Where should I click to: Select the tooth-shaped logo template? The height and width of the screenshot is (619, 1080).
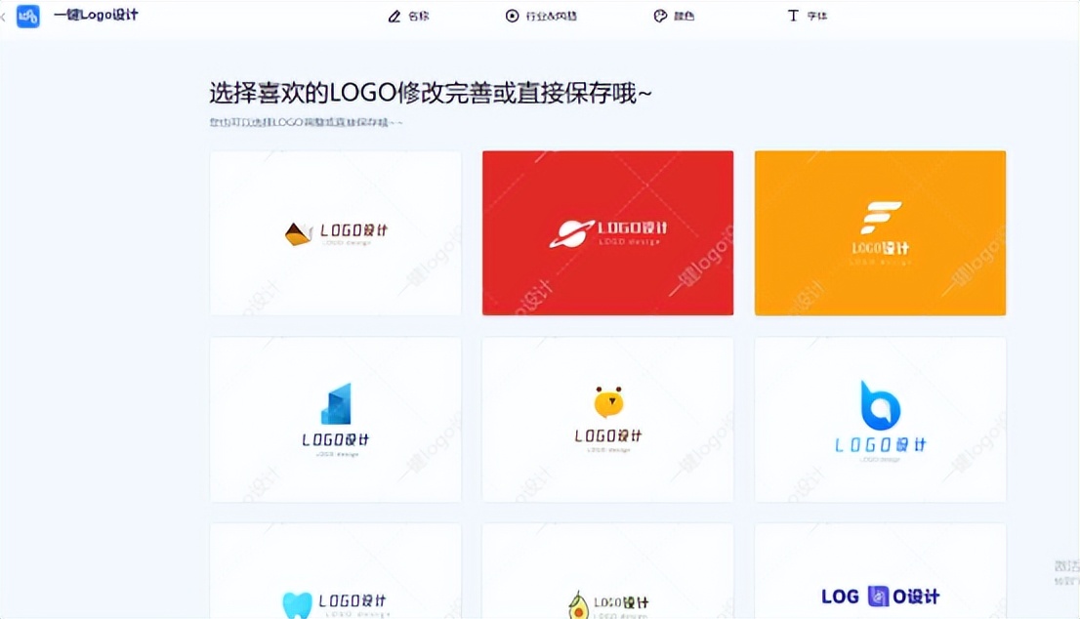pyautogui.click(x=335, y=586)
